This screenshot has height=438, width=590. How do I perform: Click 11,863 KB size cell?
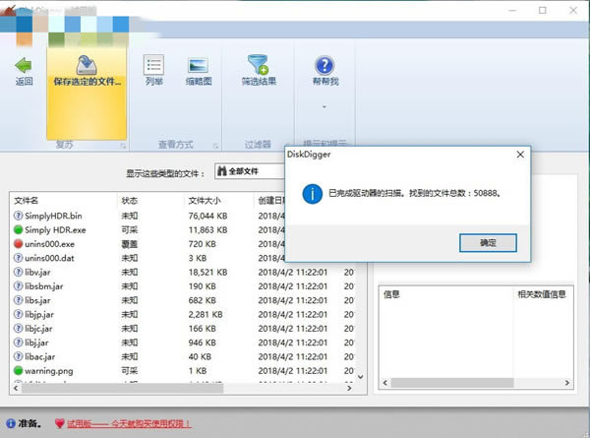(x=207, y=229)
